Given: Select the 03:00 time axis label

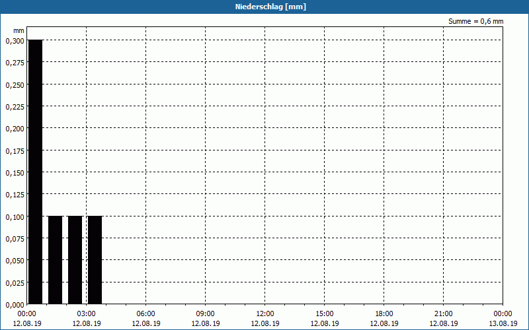Looking at the screenshot, I should point(87,313).
